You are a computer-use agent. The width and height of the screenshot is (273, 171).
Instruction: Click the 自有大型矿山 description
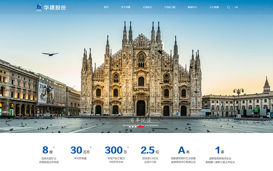[49, 158]
